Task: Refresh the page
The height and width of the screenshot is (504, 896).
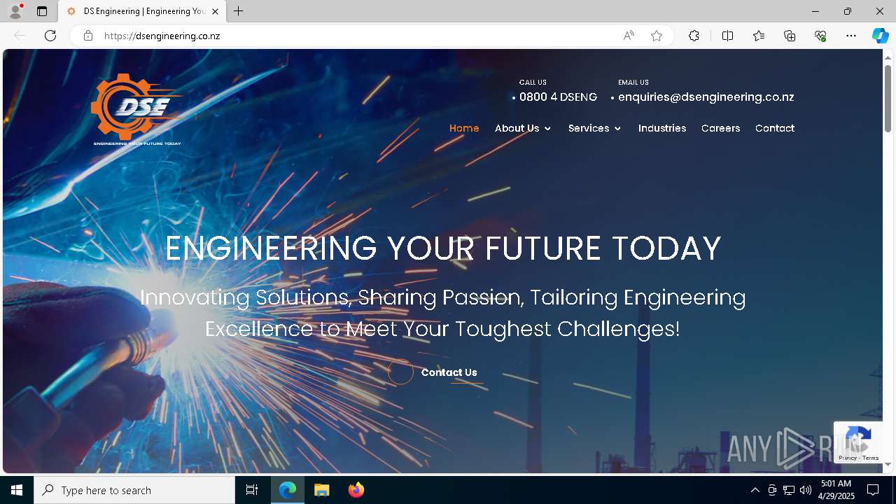Action: coord(50,36)
